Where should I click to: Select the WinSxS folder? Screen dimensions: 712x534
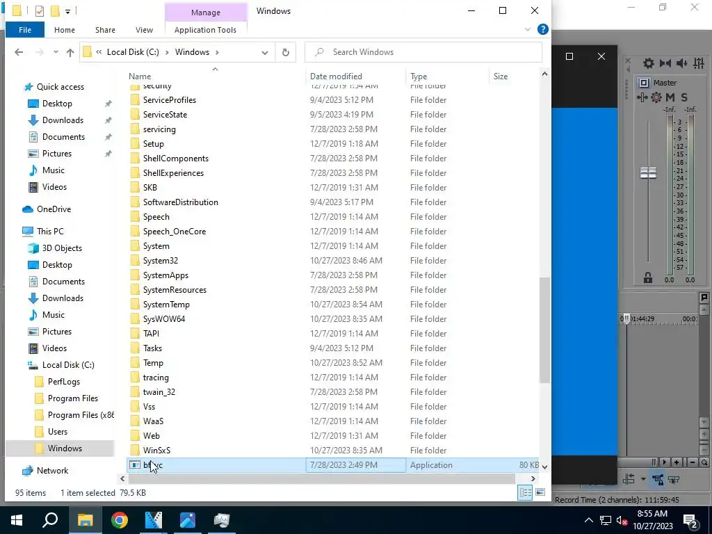click(156, 451)
